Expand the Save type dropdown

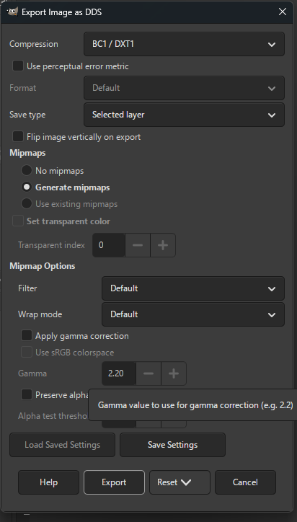[x=184, y=115]
